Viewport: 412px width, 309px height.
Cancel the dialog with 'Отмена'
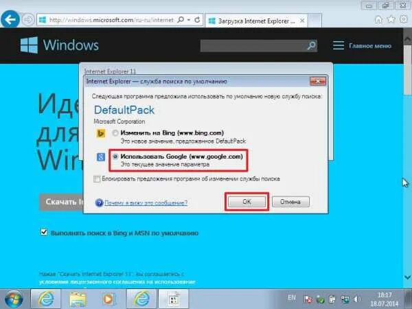coord(290,202)
